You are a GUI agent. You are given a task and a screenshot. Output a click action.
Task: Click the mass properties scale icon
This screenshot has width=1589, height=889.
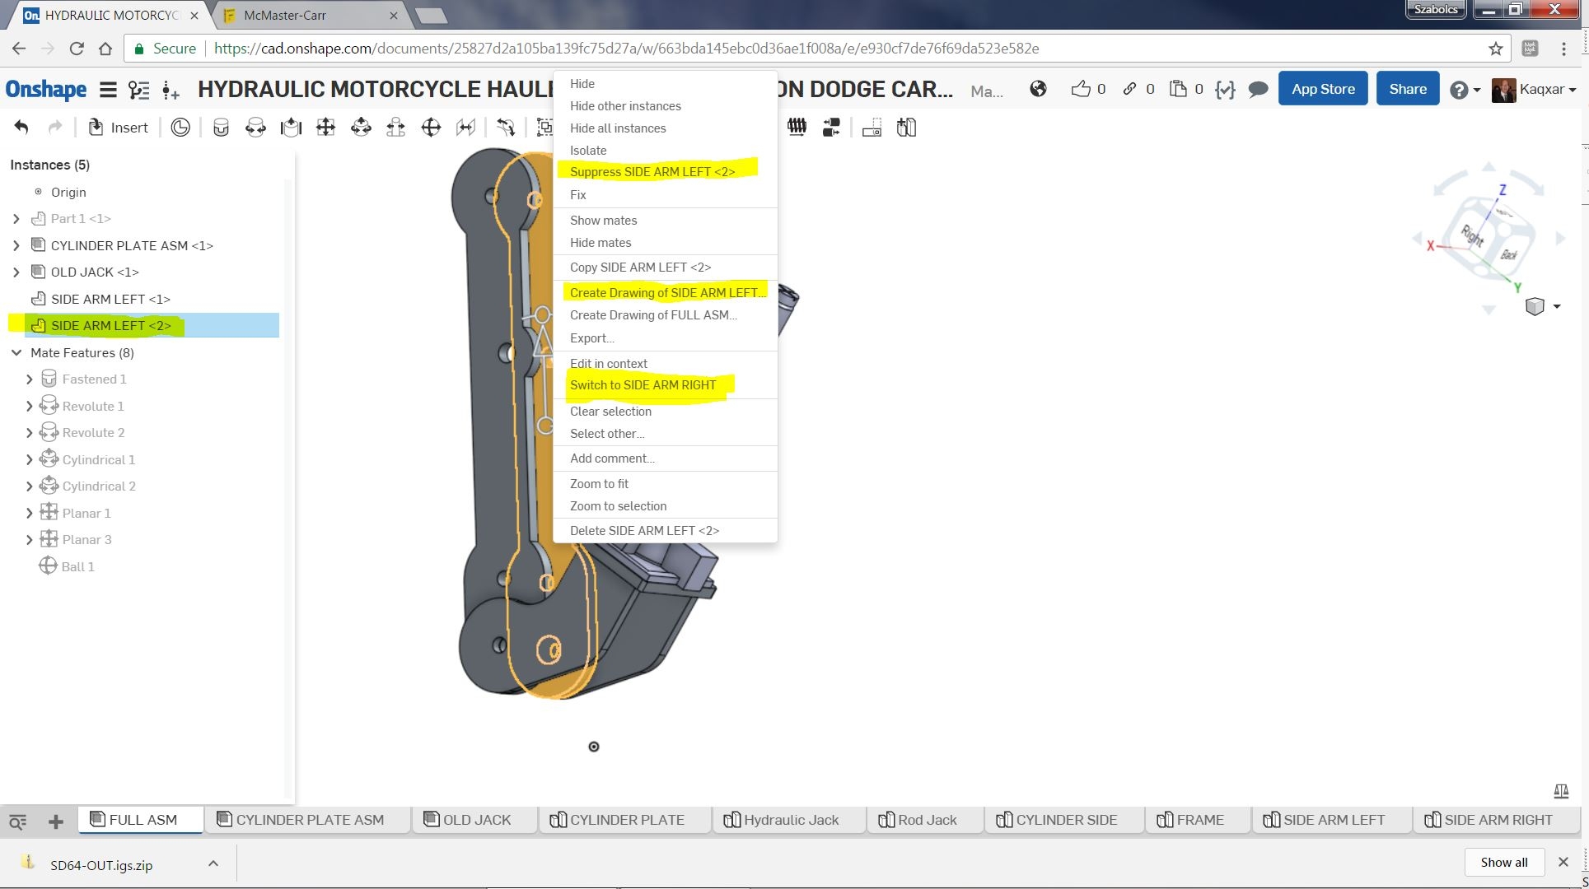(x=1560, y=791)
